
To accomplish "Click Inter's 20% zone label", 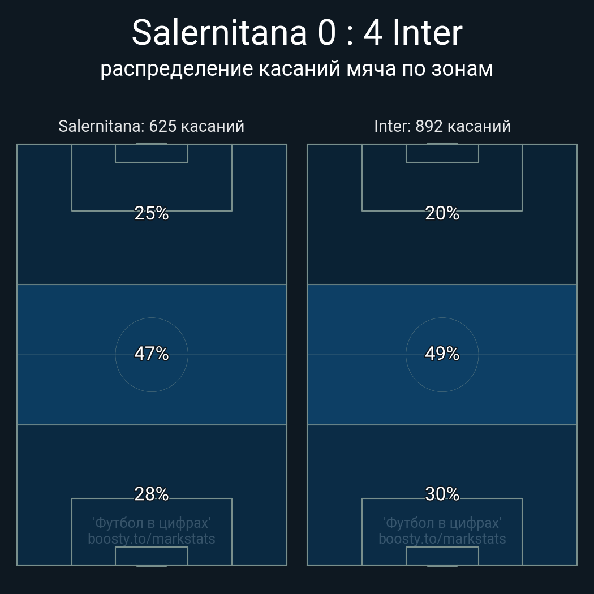I will (x=442, y=213).
